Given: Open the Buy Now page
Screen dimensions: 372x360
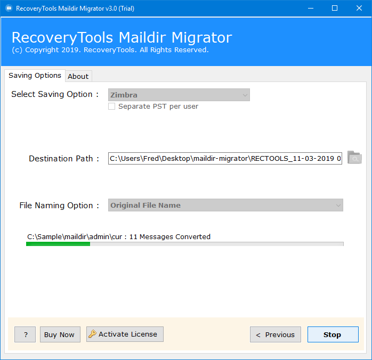Looking at the screenshot, I should point(60,334).
